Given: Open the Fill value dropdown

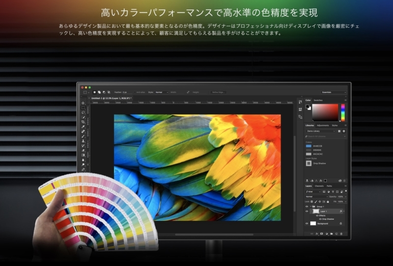Looking at the screenshot, I should (346, 202).
